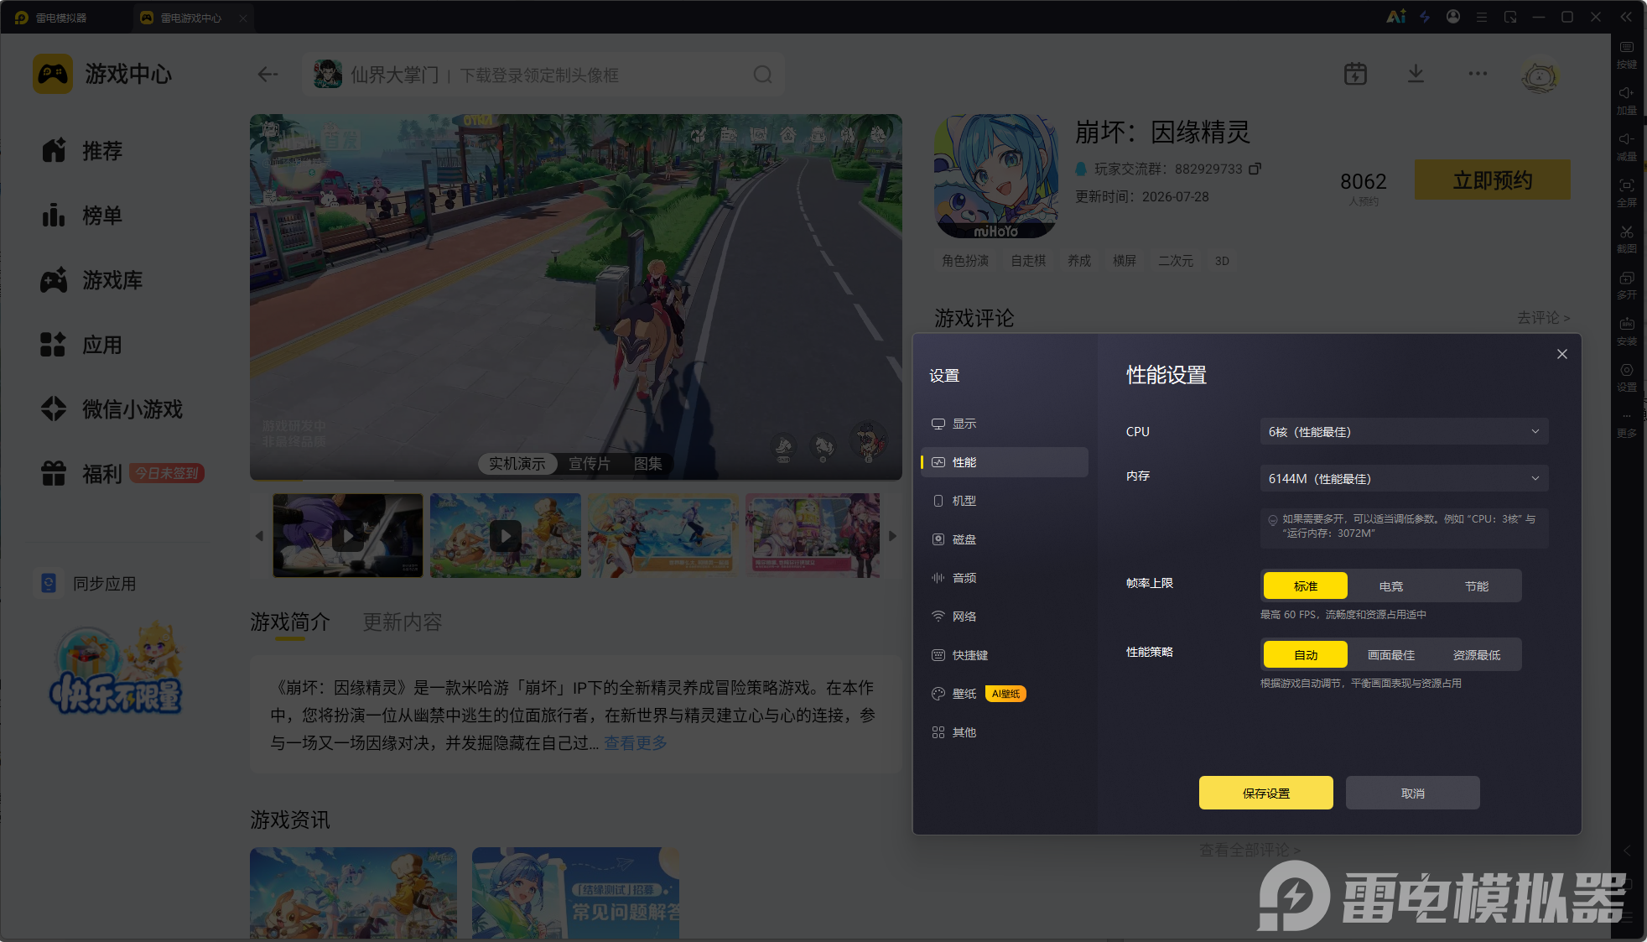Image resolution: width=1647 pixels, height=942 pixels.
Task: Click the game search input field
Action: [543, 75]
